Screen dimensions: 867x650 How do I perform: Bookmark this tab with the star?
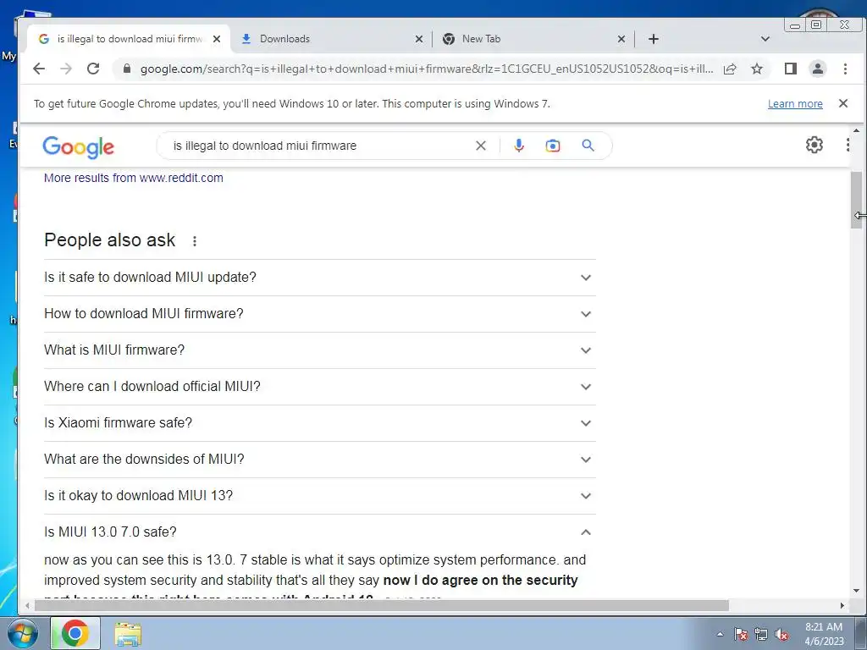tap(757, 69)
